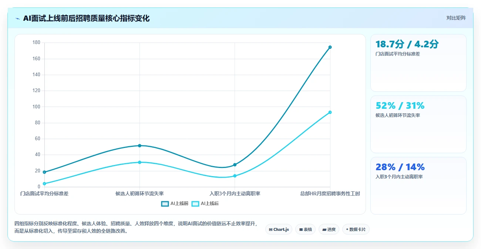Click the 表格 tag chip
481x249 pixels.
tap(305, 229)
